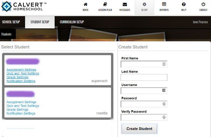Switch to School Setup tab

11,22
